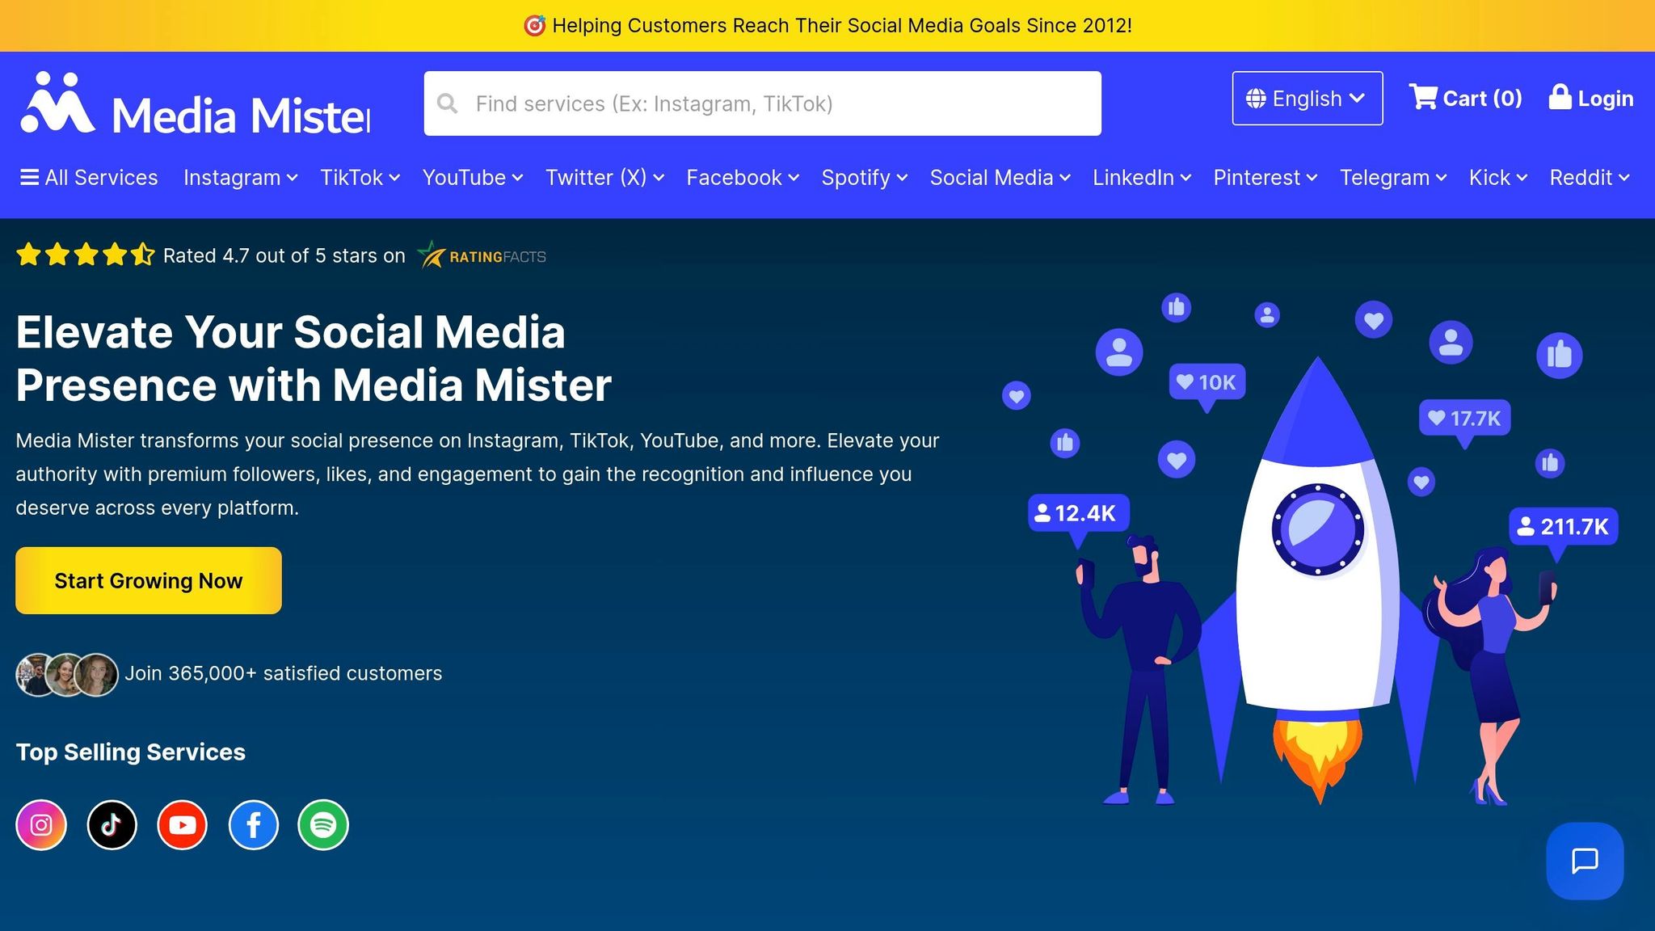Expand the Reddit menu

[x=1590, y=178]
